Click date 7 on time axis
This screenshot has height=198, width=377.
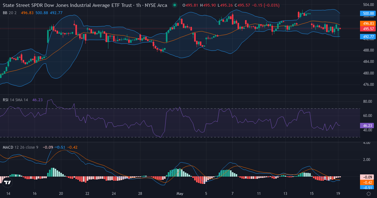click(x=232, y=194)
